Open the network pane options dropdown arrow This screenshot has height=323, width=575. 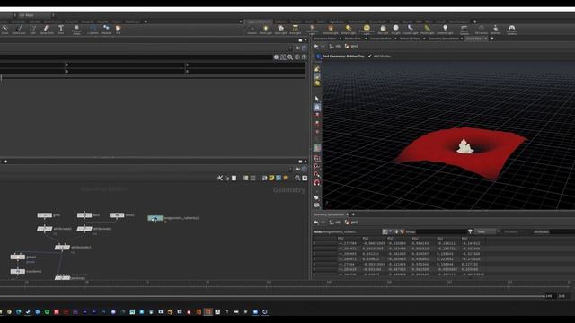[x=305, y=161]
